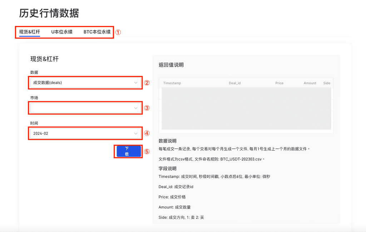Open the 2024-02 time selector
Screen dimensions: 366x232
pyautogui.click(x=82, y=133)
